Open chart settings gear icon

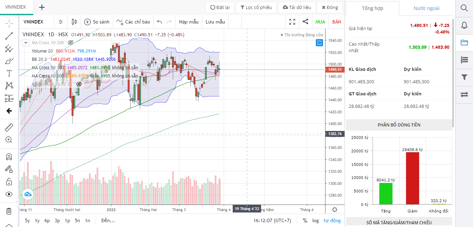(334, 210)
